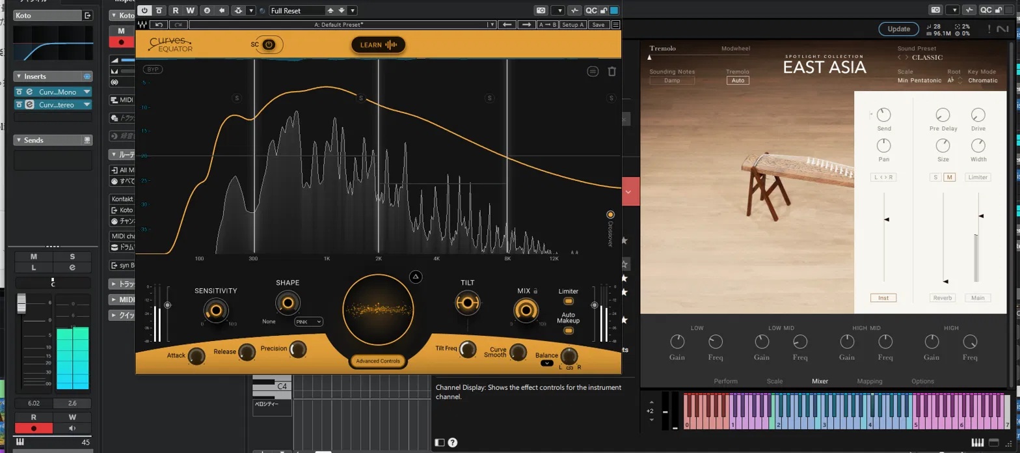The height and width of the screenshot is (453, 1020).
Task: Click the triangle icon above the center display
Action: pos(416,277)
